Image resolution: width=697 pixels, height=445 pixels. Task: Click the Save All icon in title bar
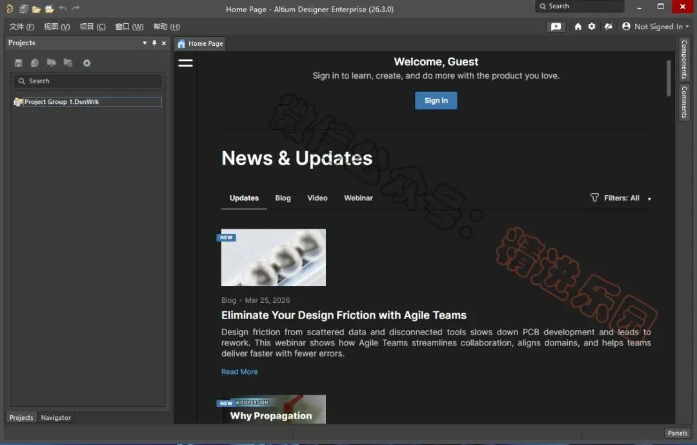24,8
